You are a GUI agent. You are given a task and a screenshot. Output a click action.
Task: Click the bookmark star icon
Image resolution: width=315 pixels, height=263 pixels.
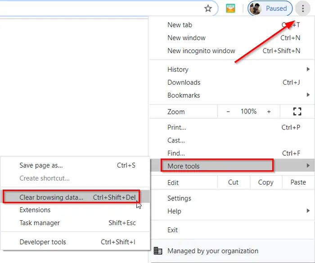coord(208,9)
